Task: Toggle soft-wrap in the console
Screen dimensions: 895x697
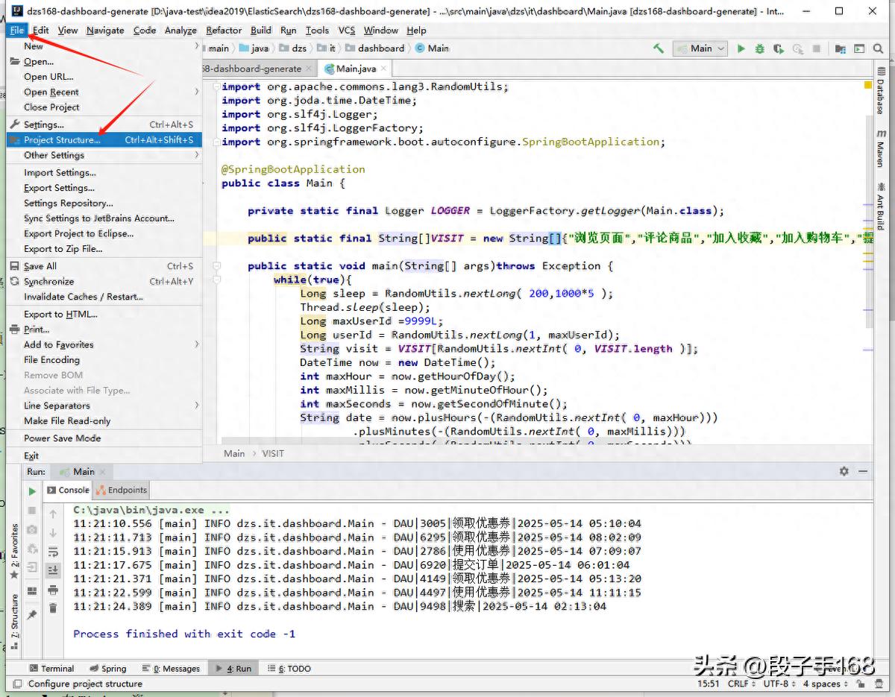Action: tap(53, 552)
